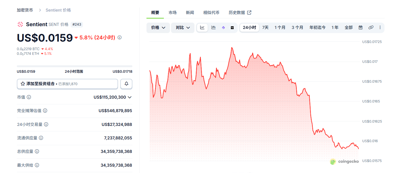Copy chart link via chain icon
This screenshot has height=173, width=411.
click(371, 28)
